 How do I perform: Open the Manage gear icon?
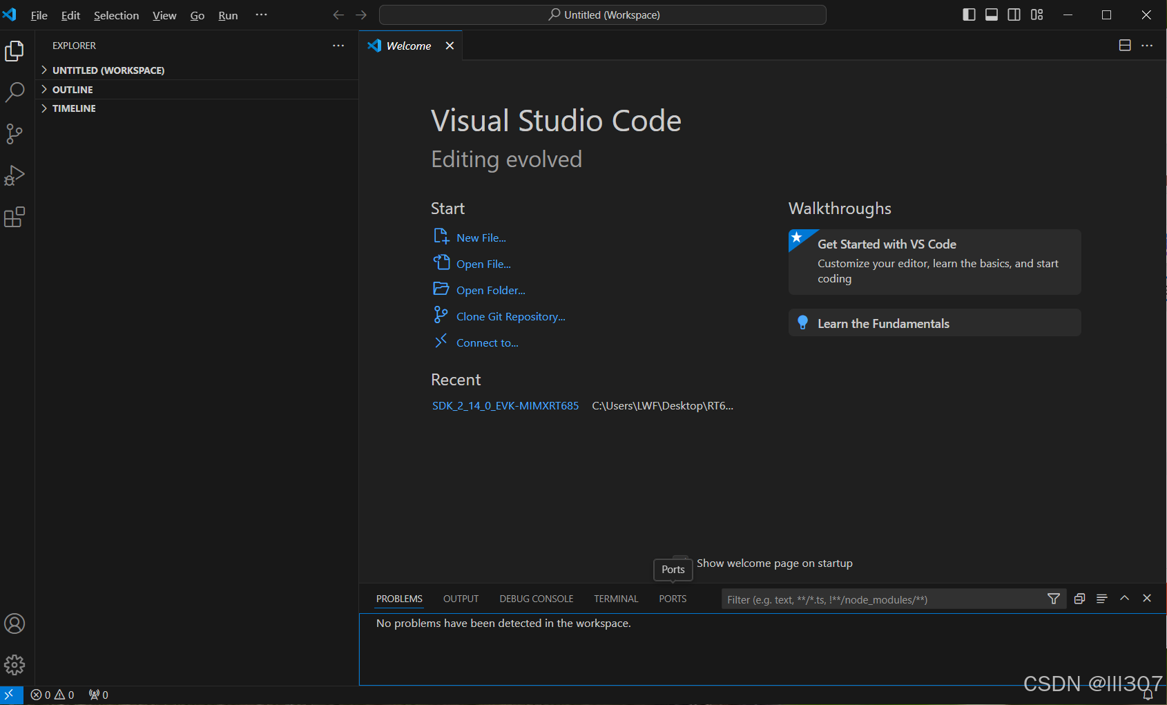(15, 665)
